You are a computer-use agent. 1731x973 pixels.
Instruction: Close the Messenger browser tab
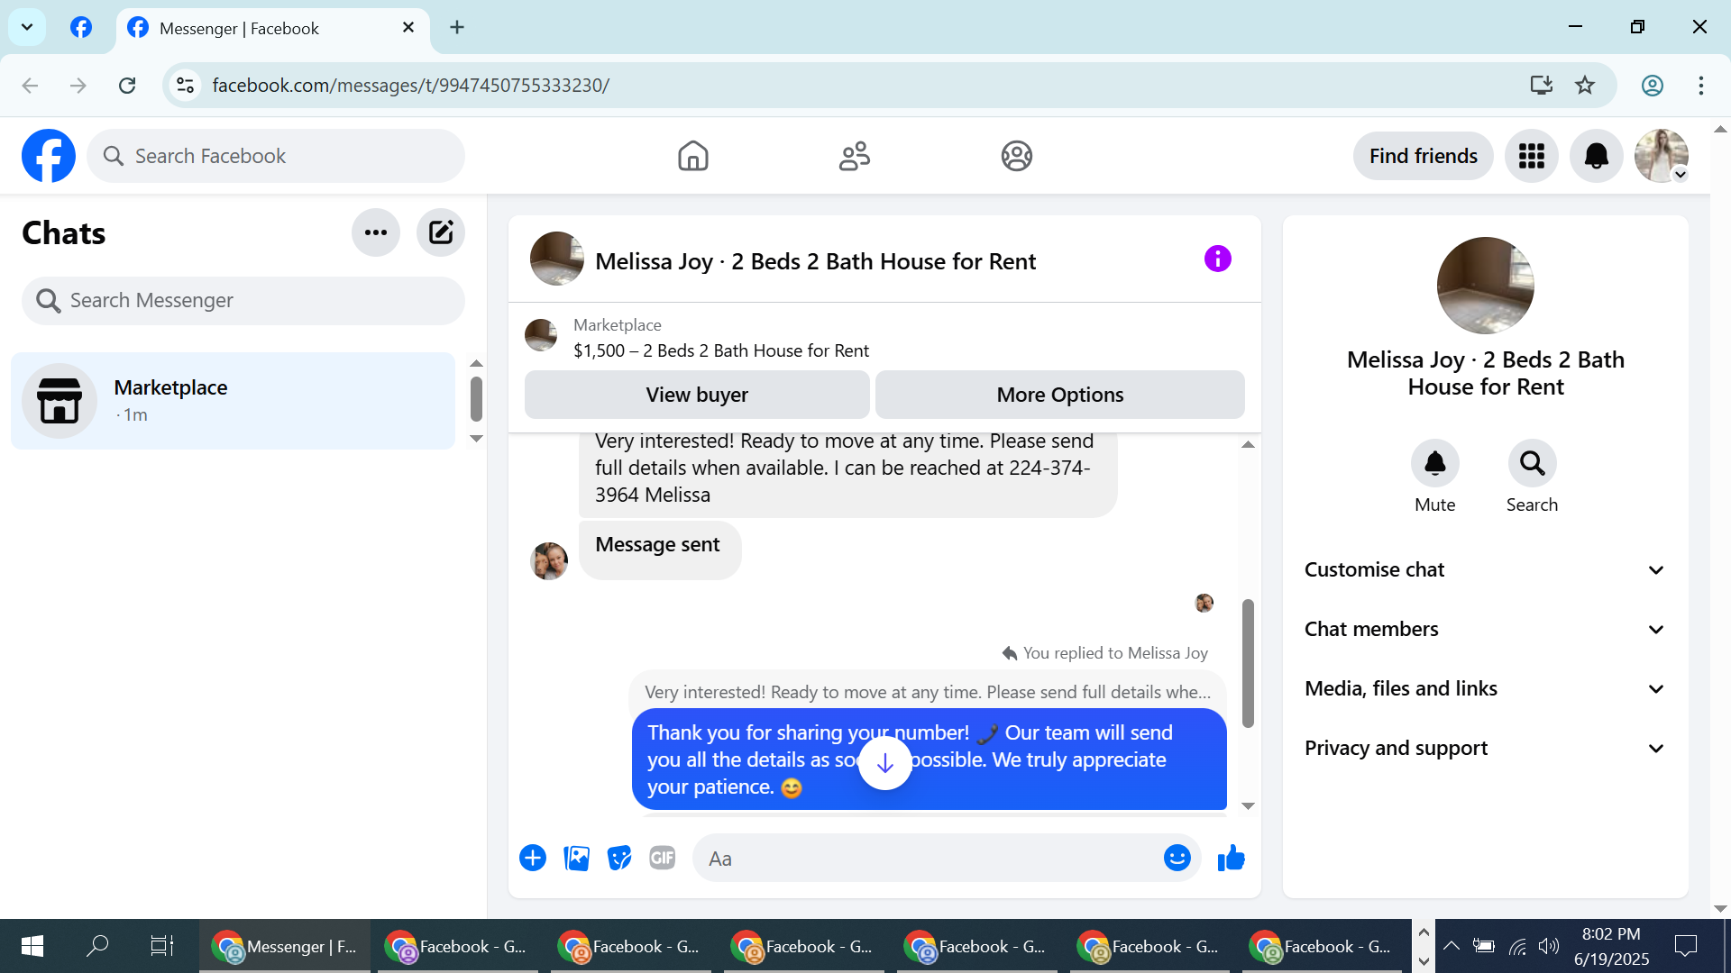[x=408, y=28]
